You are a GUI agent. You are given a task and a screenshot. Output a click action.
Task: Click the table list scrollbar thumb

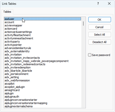[x=83, y=23]
